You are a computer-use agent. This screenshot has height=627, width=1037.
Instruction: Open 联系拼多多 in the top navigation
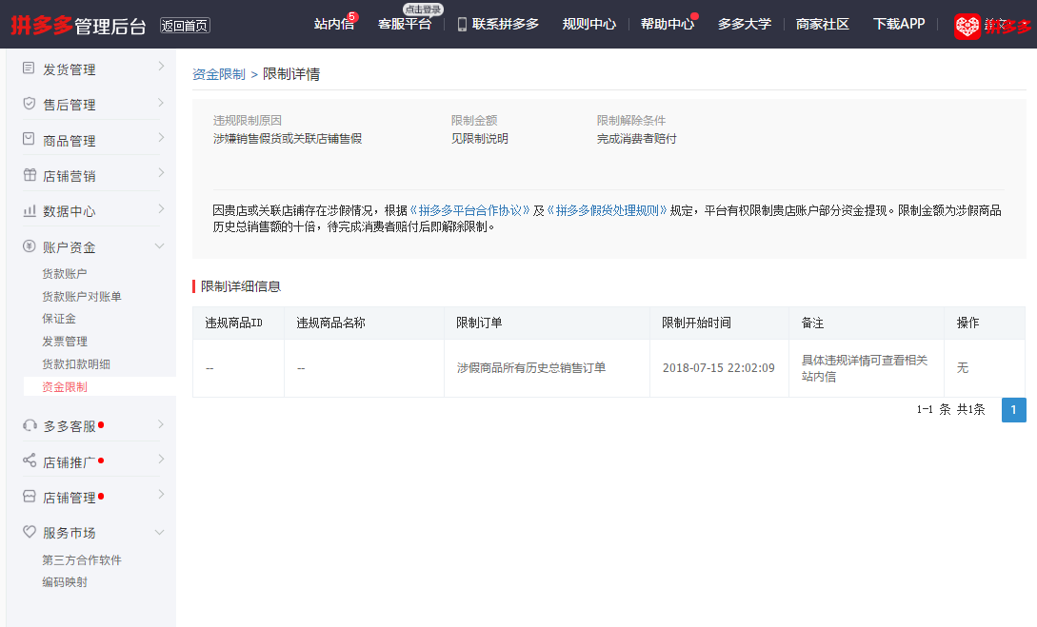506,25
